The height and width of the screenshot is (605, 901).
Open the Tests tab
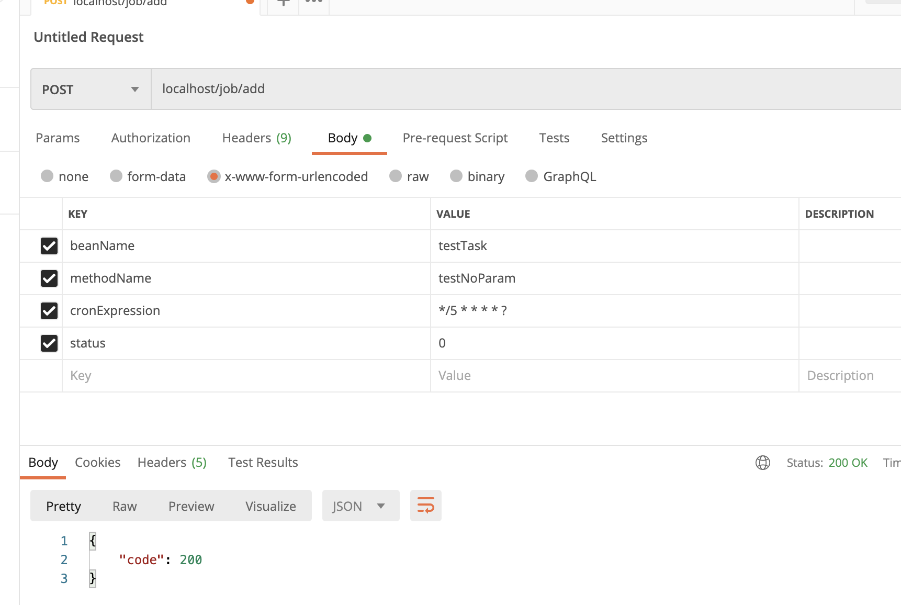tap(554, 138)
